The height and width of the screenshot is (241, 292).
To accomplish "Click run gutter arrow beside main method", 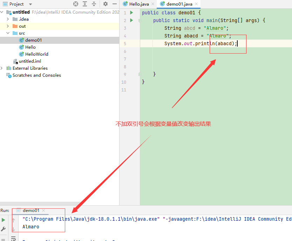I will pyautogui.click(x=131, y=20).
